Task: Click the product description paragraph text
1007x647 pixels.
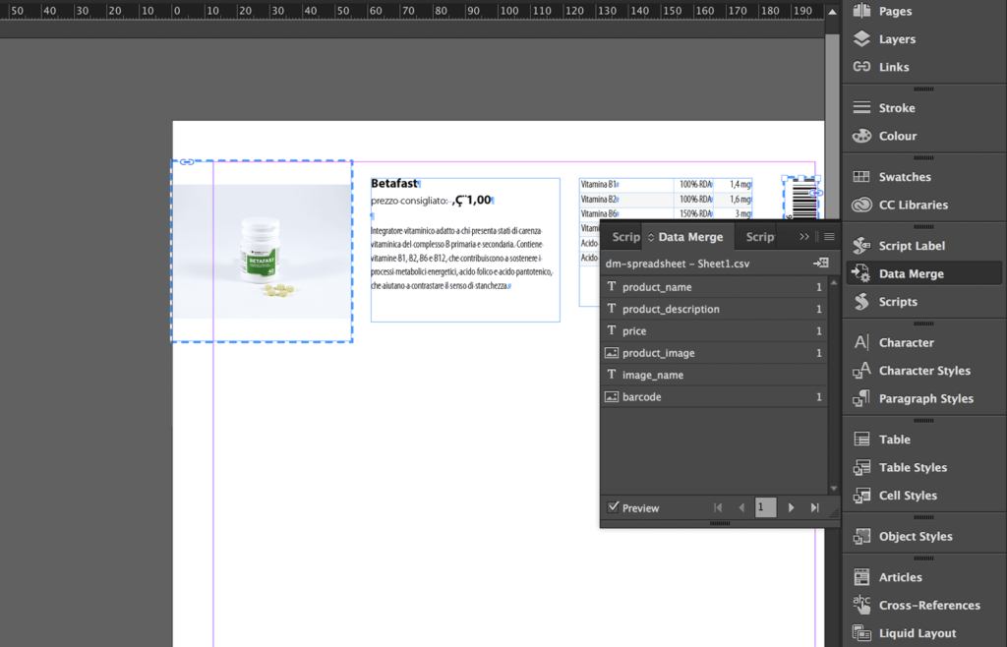Action: pyautogui.click(x=462, y=258)
